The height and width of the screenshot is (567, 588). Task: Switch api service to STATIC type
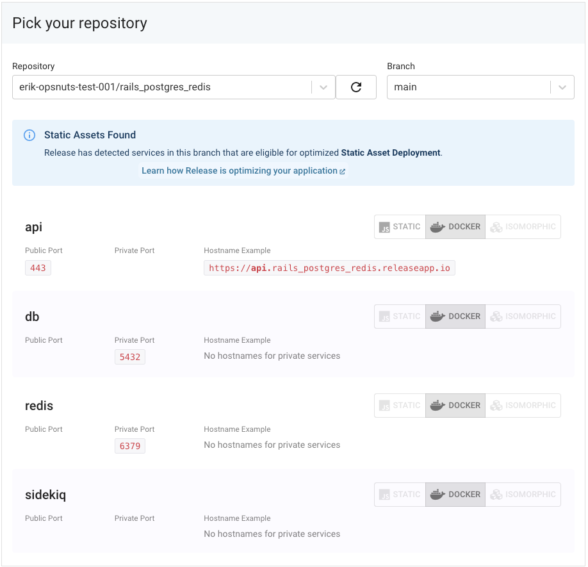tap(400, 227)
